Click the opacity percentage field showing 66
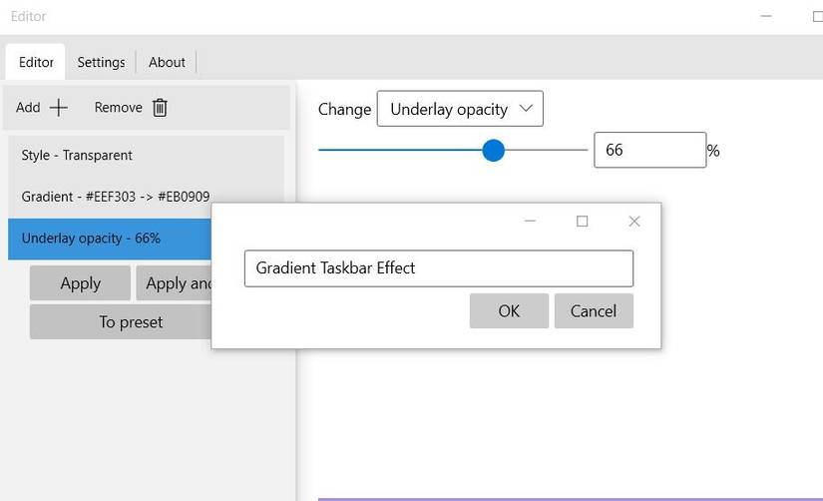Viewport: 823px width, 501px height. (648, 150)
